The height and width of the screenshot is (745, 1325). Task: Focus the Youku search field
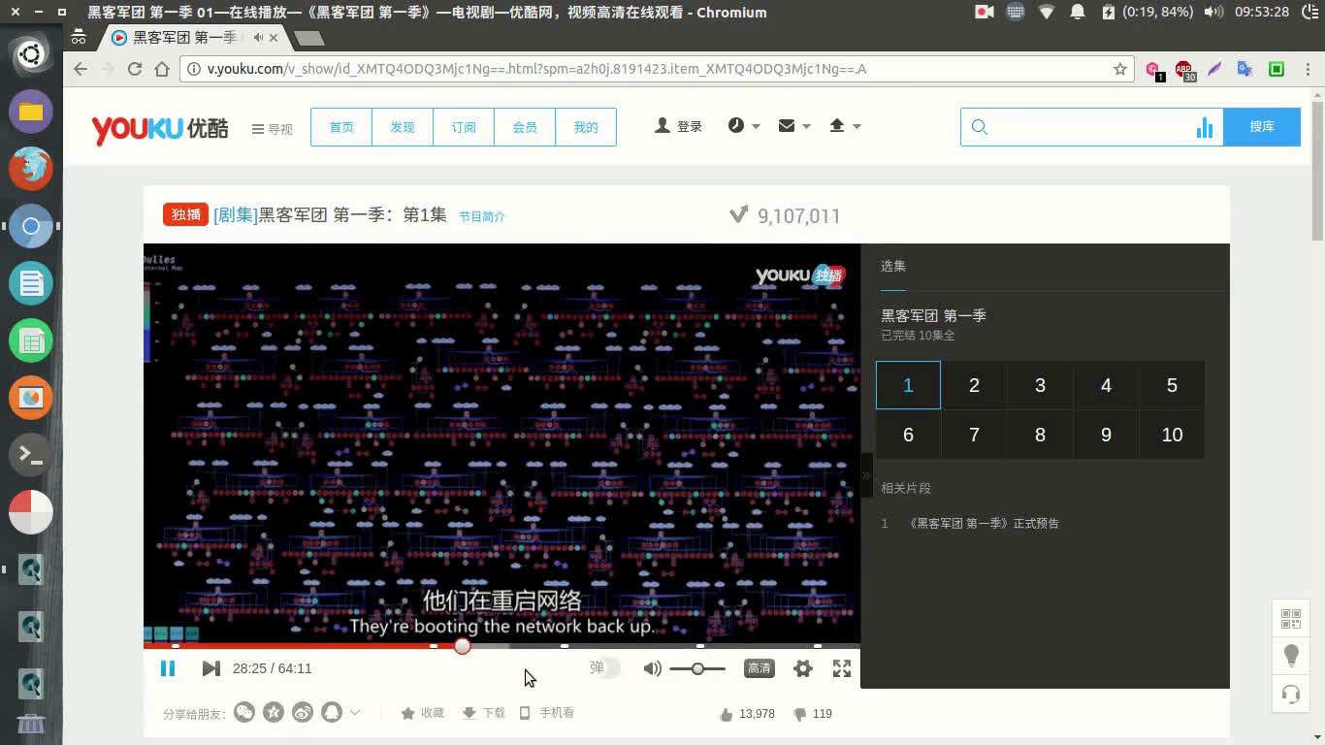click(1091, 127)
